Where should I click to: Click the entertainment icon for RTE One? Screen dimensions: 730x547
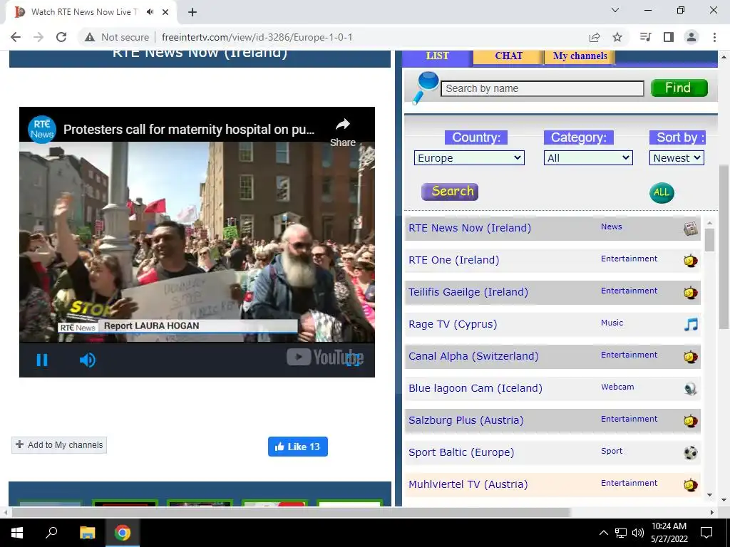[x=690, y=261]
